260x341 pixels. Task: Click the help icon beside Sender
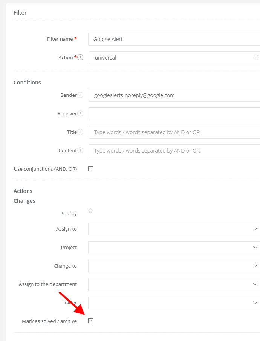click(80, 95)
